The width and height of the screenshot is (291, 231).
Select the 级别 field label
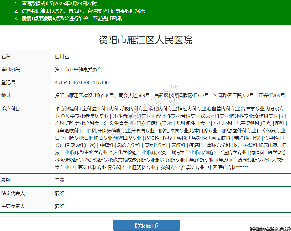[x=7, y=180]
